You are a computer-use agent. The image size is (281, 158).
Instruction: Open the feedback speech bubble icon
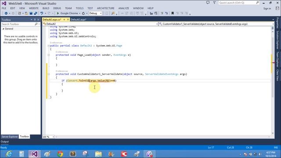pos(208,3)
